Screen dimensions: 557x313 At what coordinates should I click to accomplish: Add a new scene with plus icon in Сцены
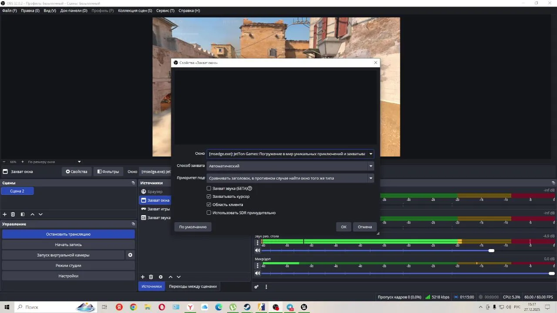5,214
